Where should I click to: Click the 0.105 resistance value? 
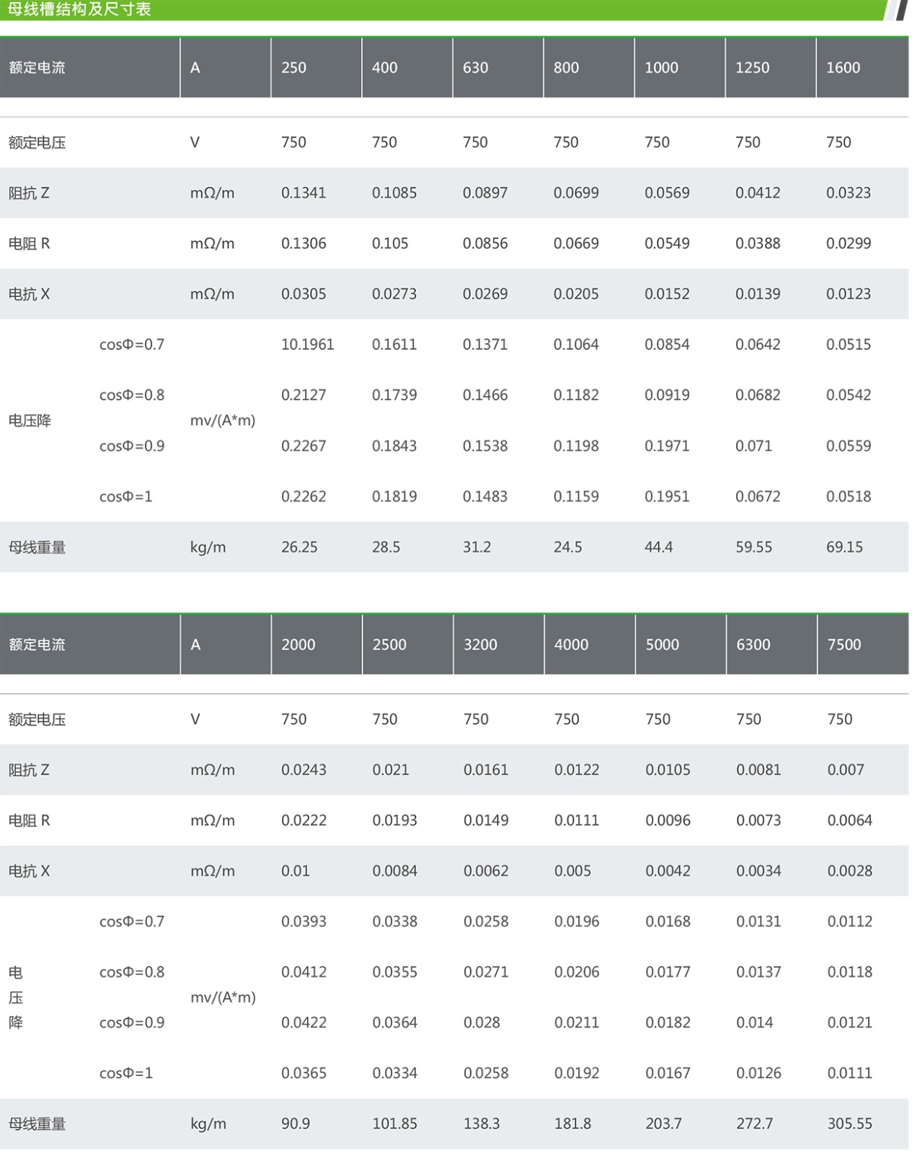coord(389,244)
